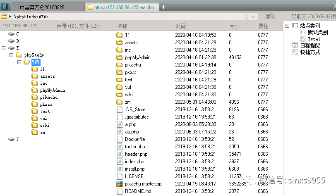Click folder icon of 11 in file list

[120, 35]
